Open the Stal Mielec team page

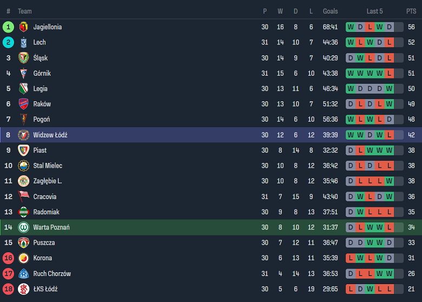48,166
